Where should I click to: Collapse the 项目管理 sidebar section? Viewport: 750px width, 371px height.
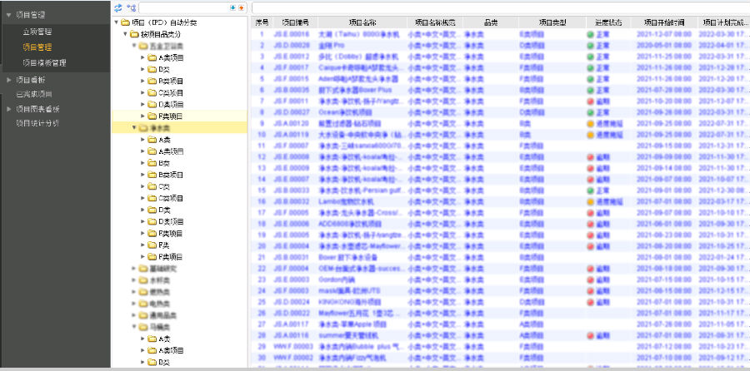click(8, 15)
